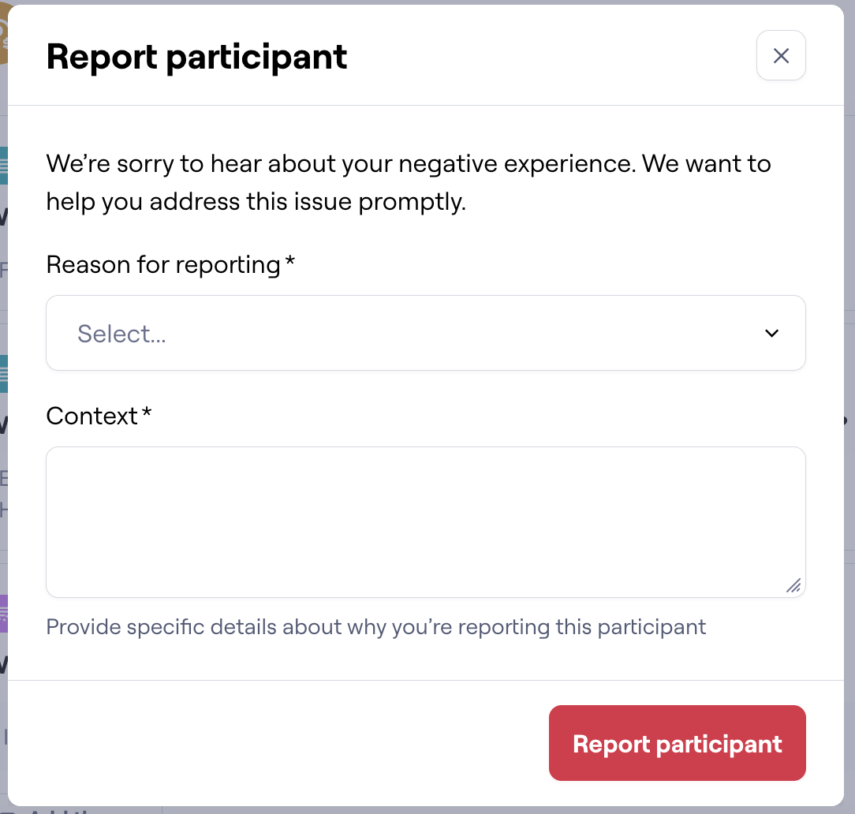This screenshot has width=855, height=814.
Task: Click the lower teal document icon at left edge
Action: [x=3, y=373]
